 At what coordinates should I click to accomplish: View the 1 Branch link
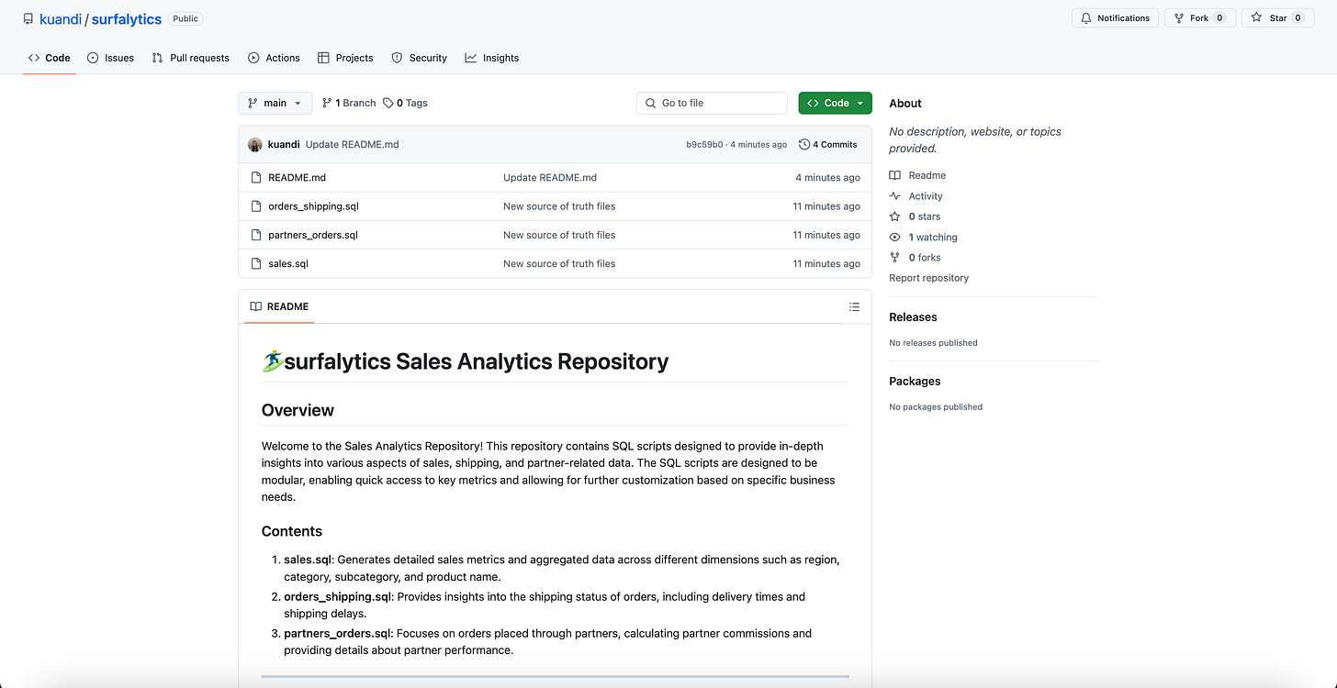tap(349, 104)
